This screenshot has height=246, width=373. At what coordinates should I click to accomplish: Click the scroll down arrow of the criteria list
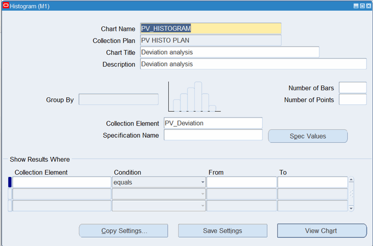coord(351,208)
